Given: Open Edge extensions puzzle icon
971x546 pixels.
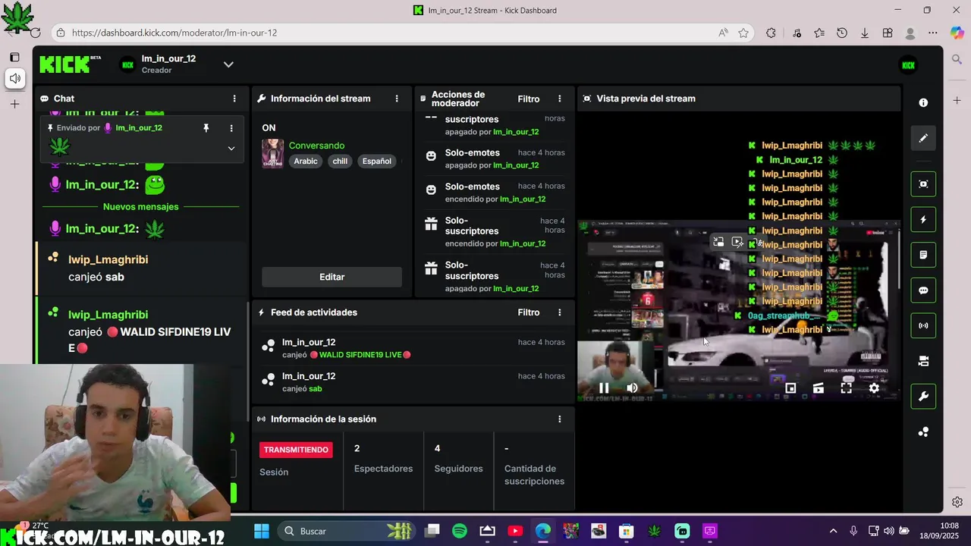Looking at the screenshot, I should [x=771, y=33].
